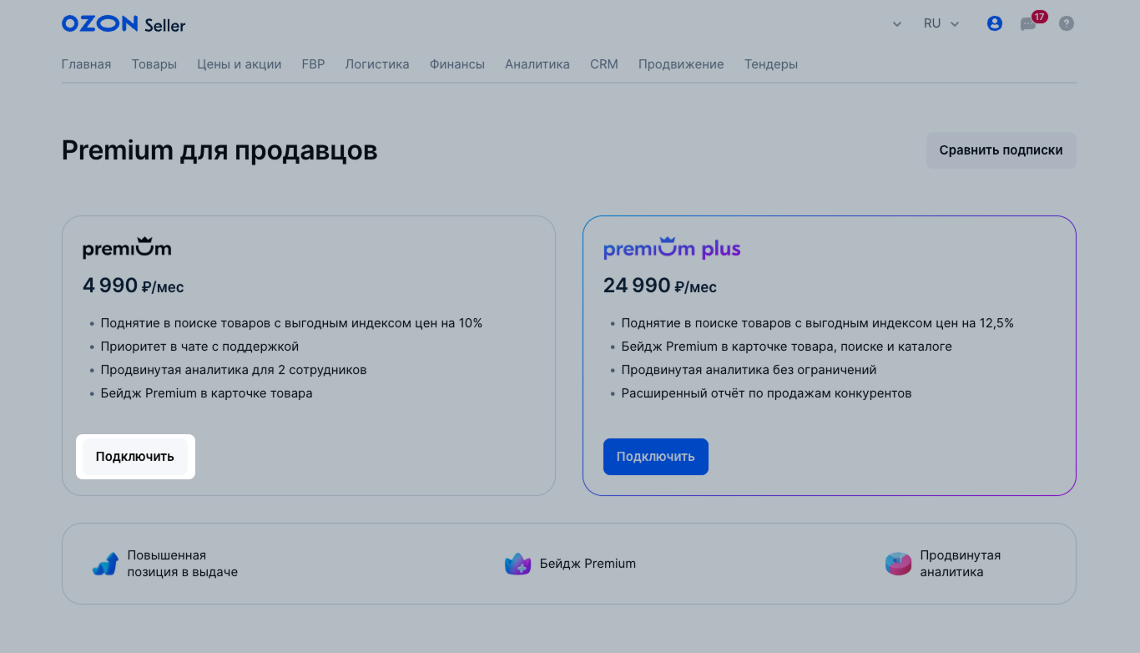Open the user profile icon

pos(994,24)
